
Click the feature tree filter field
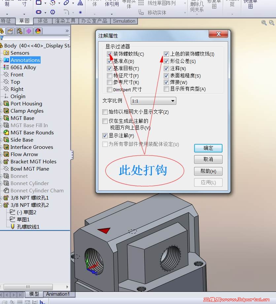[36, 38]
